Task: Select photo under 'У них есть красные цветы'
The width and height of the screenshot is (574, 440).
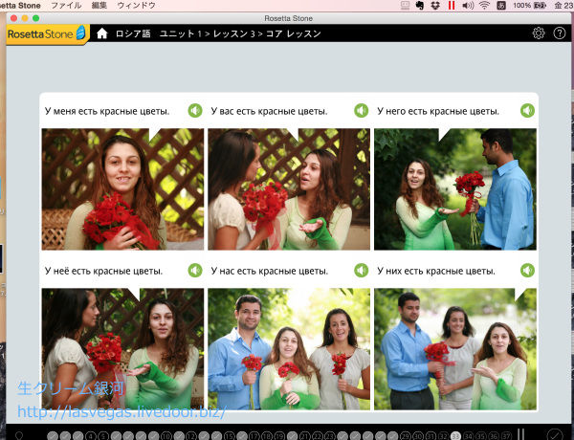Action: [x=455, y=349]
